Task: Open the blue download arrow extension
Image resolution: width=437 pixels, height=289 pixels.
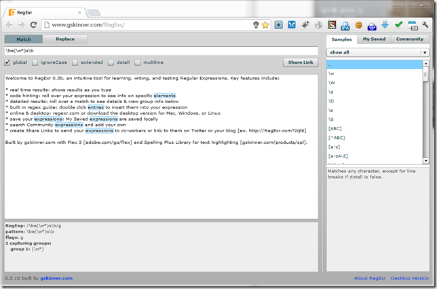Action: pyautogui.click(x=385, y=25)
